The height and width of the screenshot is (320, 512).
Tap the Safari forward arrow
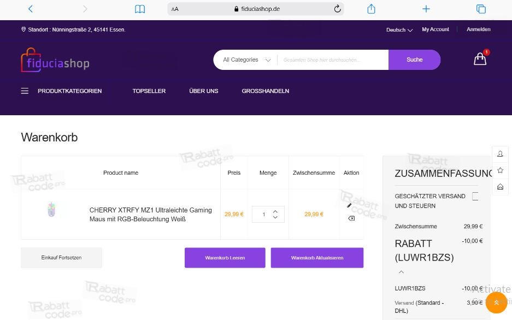tap(85, 9)
